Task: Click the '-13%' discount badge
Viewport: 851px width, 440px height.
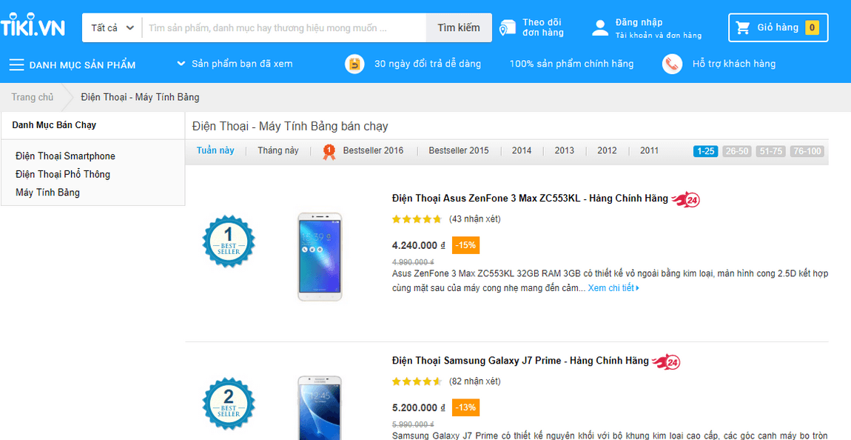Action: (465, 408)
